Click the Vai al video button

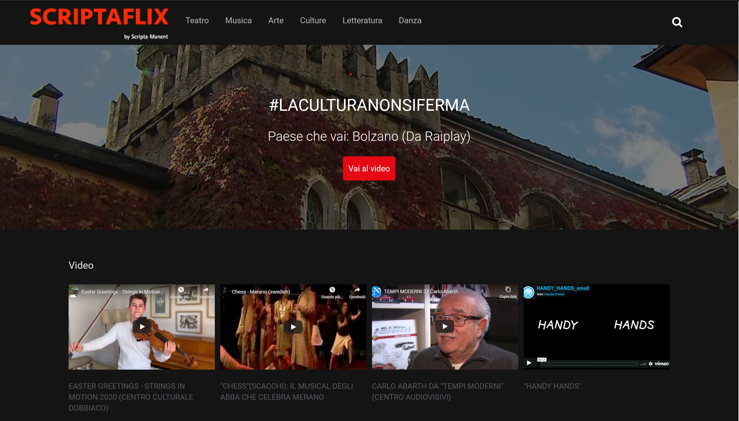click(369, 168)
